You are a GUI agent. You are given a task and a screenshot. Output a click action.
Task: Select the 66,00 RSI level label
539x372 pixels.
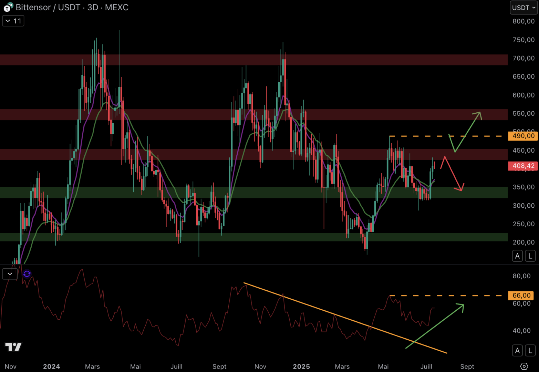click(x=521, y=296)
